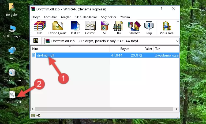Screen dimensions: 206x124
Task: Click the drvtrntm.dll file icon in list
Action: point(34,55)
